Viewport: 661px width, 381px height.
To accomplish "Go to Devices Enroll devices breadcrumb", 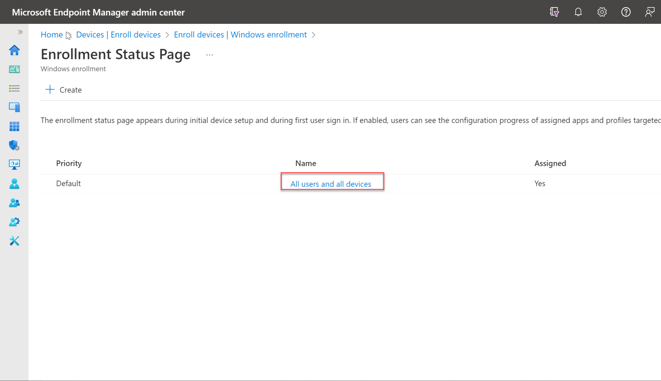I will click(x=118, y=35).
